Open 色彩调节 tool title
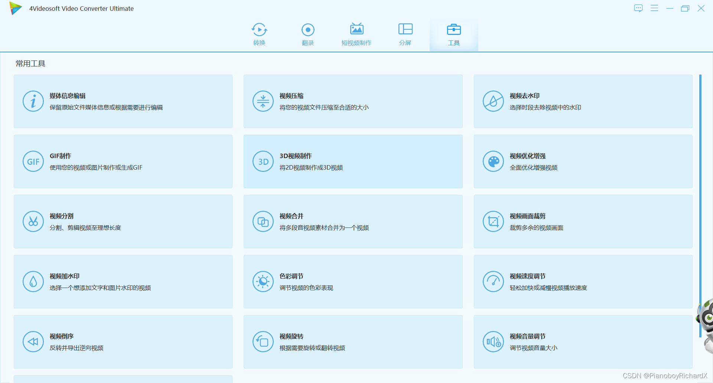713x383 pixels. point(292,276)
